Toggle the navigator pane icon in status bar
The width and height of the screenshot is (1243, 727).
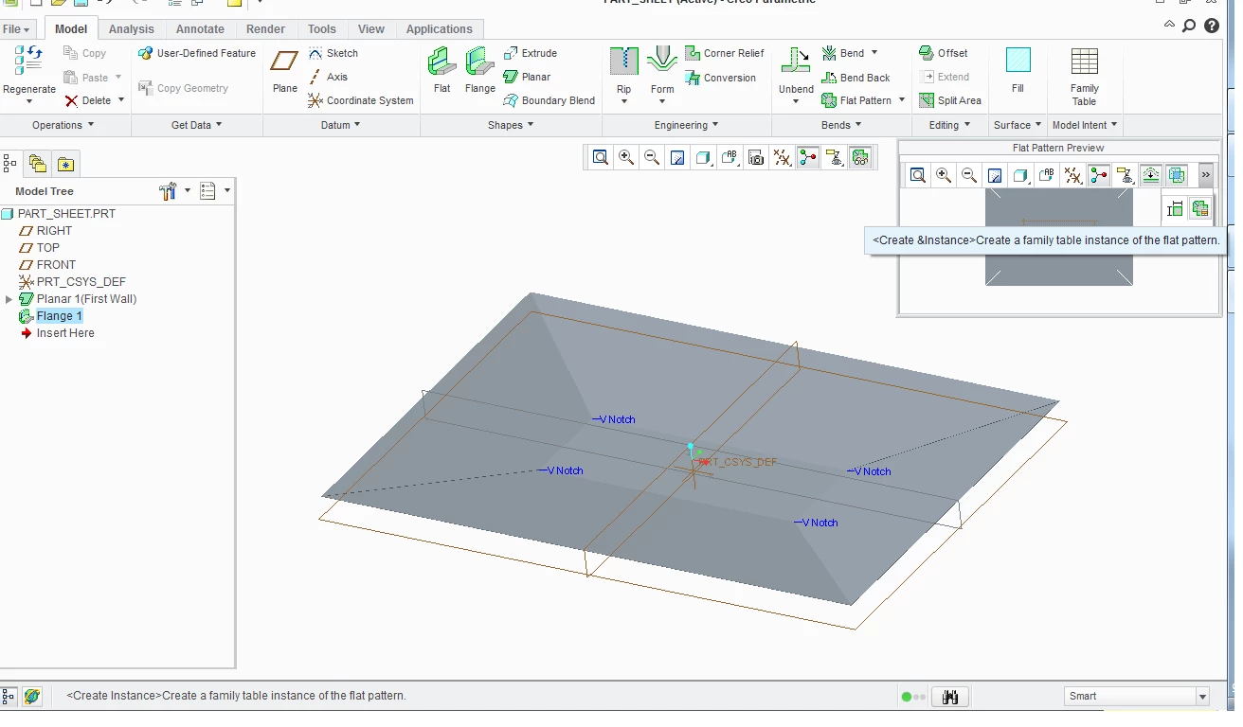9,697
